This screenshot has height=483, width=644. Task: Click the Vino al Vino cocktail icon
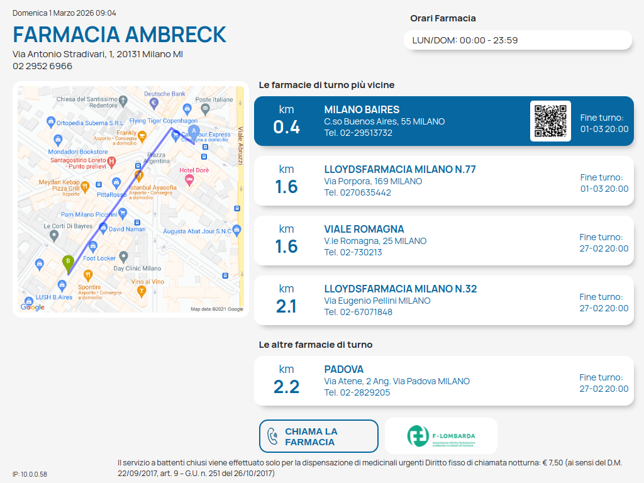pos(142,291)
